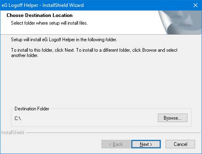The width and height of the screenshot is (202, 154).
Task: Close the wizard with the X icon
Action: click(196, 5)
